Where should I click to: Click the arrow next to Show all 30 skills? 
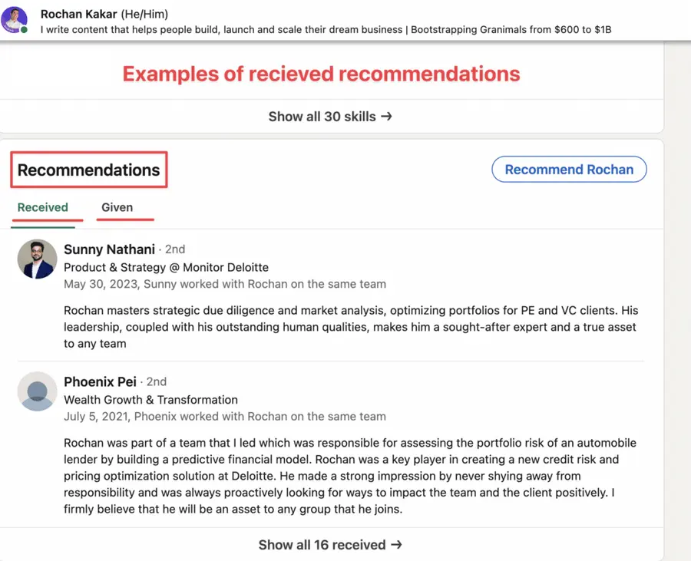387,116
